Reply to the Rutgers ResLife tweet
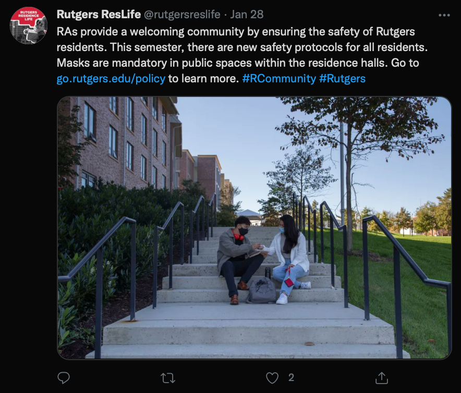461x393 pixels. (64, 378)
